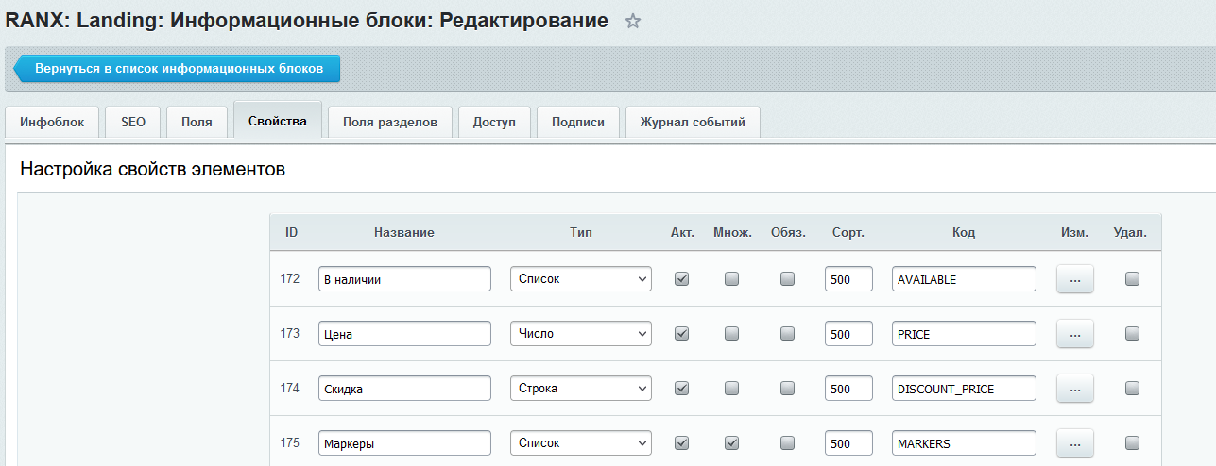The image size is (1216, 466).
Task: Open type dropdown for В наличии
Action: (580, 279)
